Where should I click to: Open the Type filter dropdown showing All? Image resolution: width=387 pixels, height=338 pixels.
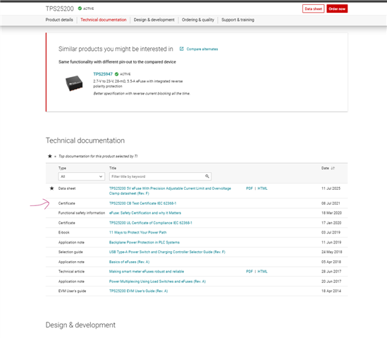click(82, 176)
